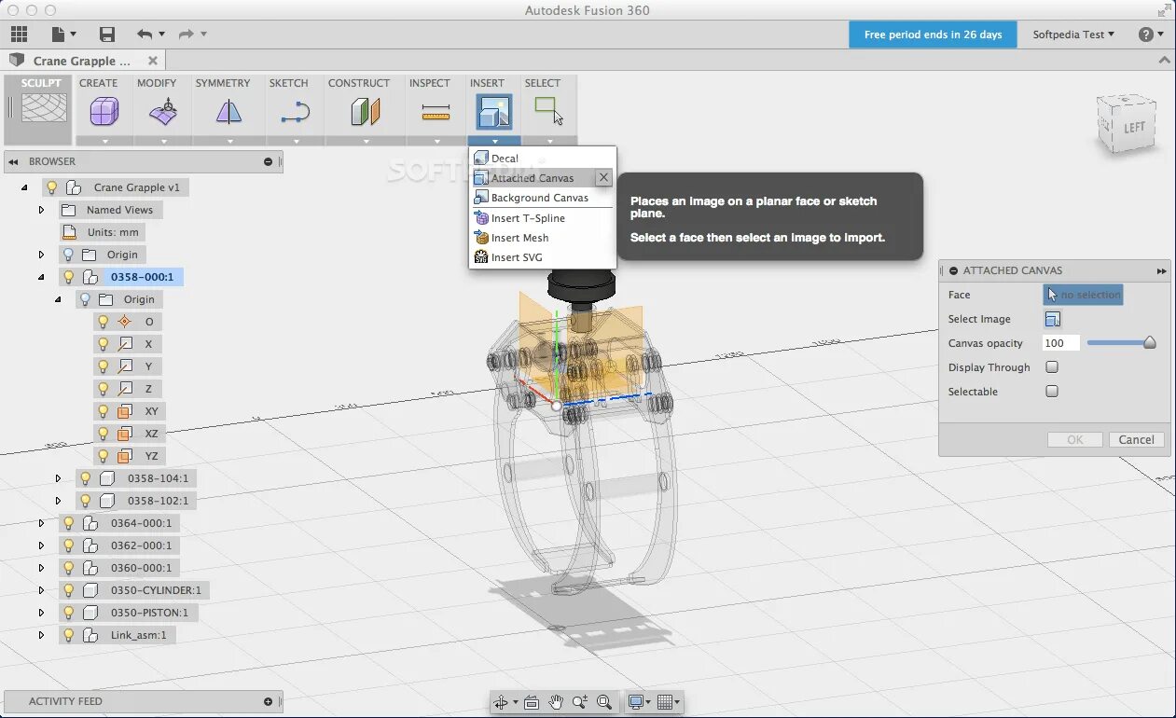Click the ViewCube LEFT face
1176x718 pixels.
[1134, 127]
